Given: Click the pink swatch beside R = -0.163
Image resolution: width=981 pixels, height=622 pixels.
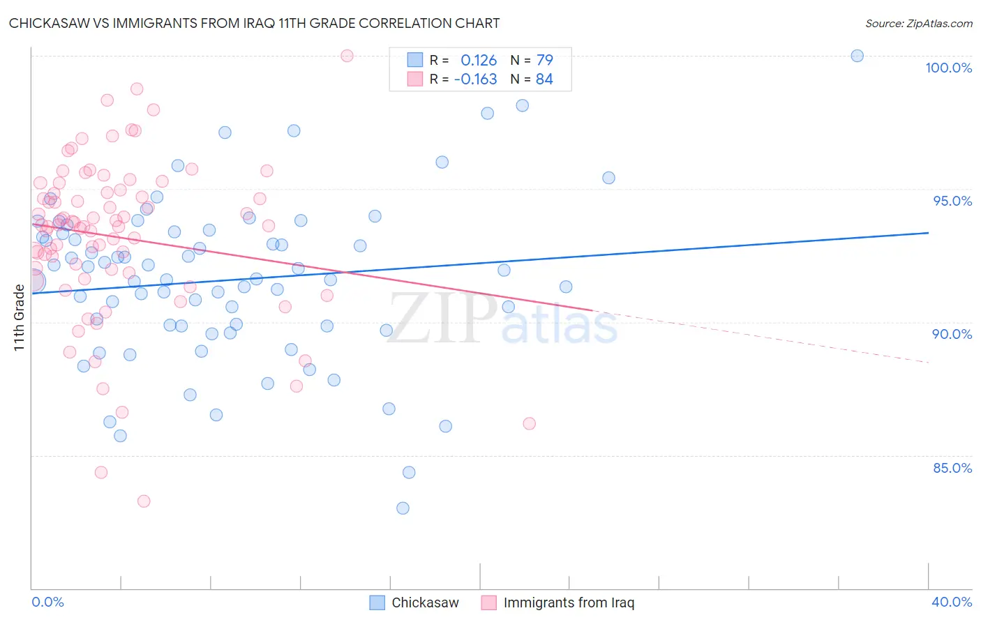Looking at the screenshot, I should 415,79.
